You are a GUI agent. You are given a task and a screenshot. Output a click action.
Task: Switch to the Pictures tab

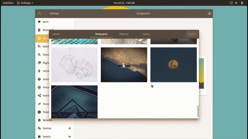[124, 34]
